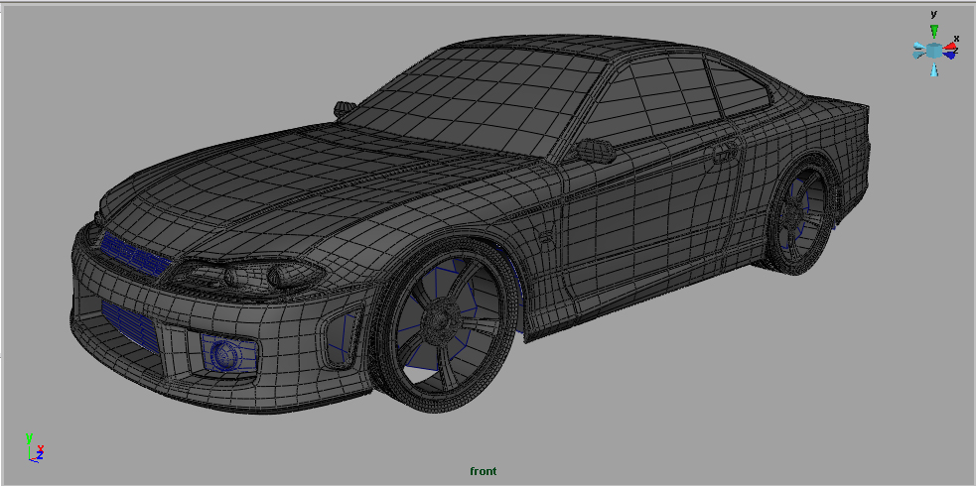Select the side mirror on the door
976x486 pixels.
click(x=595, y=151)
